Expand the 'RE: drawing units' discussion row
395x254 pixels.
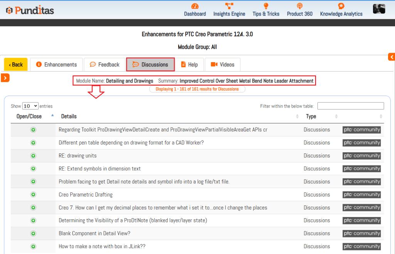33,156
